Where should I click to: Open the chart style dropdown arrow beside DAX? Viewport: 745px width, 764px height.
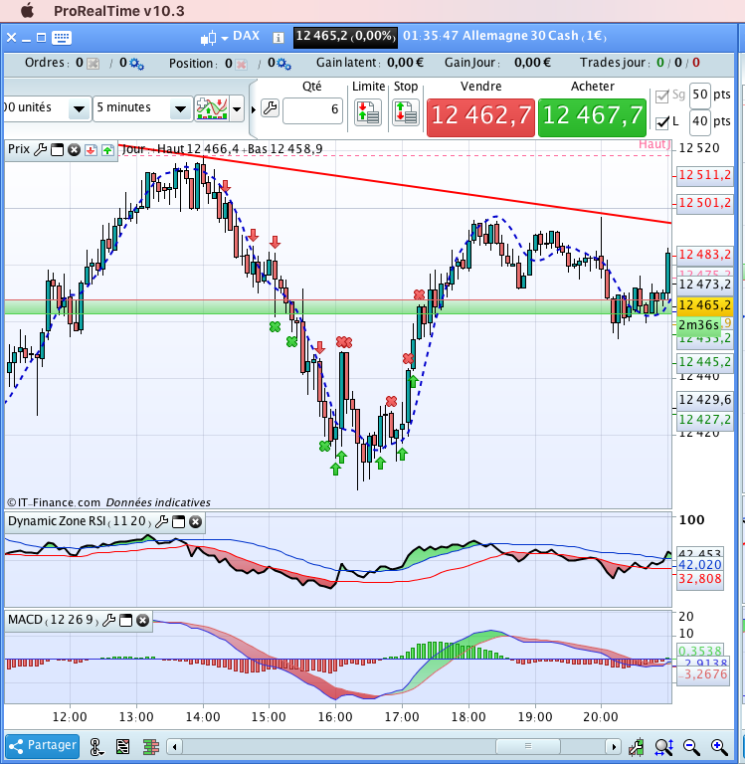(x=225, y=38)
